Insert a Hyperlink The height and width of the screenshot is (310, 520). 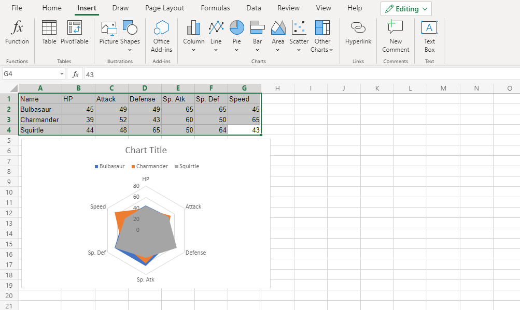point(358,35)
